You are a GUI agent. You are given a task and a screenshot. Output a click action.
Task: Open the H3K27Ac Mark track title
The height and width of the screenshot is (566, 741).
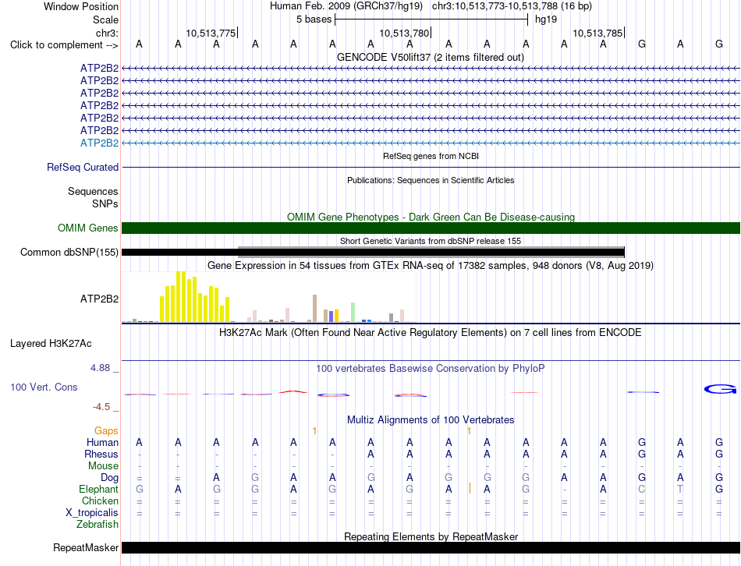(431, 333)
